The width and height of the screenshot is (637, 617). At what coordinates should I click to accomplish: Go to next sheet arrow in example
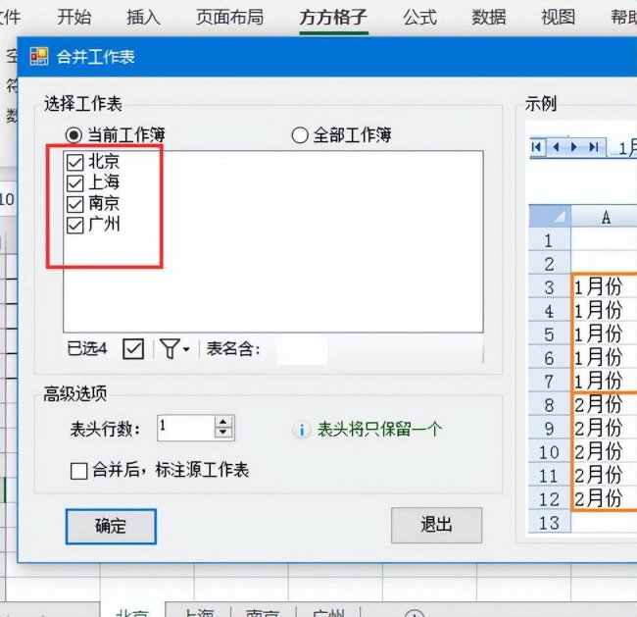(x=574, y=147)
